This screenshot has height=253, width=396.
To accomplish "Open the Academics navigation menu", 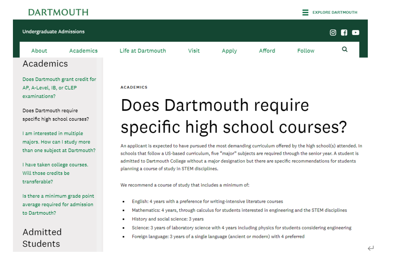I will coord(83,51).
